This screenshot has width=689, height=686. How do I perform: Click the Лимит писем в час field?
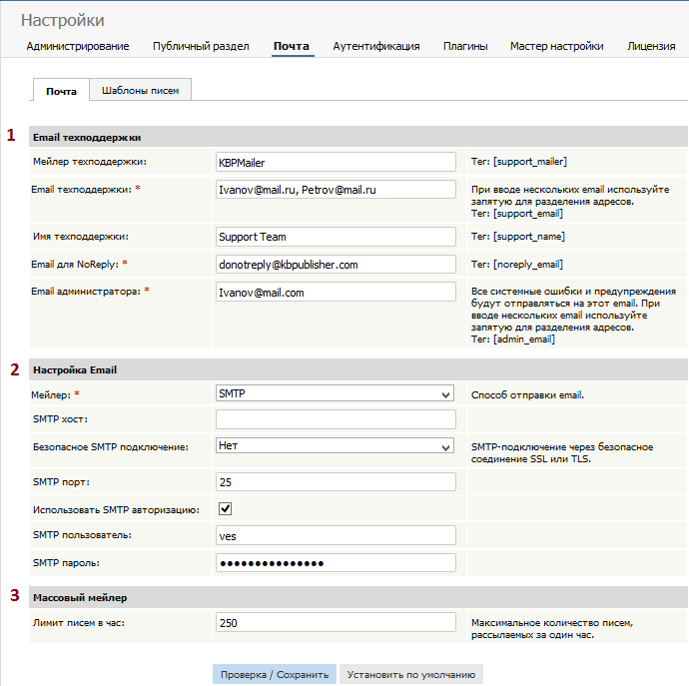pos(336,623)
